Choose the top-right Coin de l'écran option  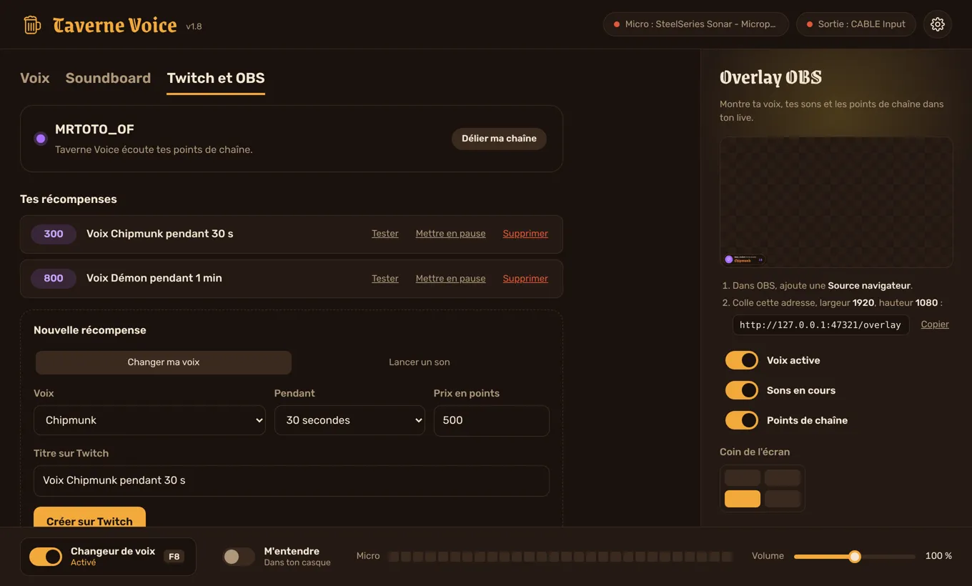point(783,478)
